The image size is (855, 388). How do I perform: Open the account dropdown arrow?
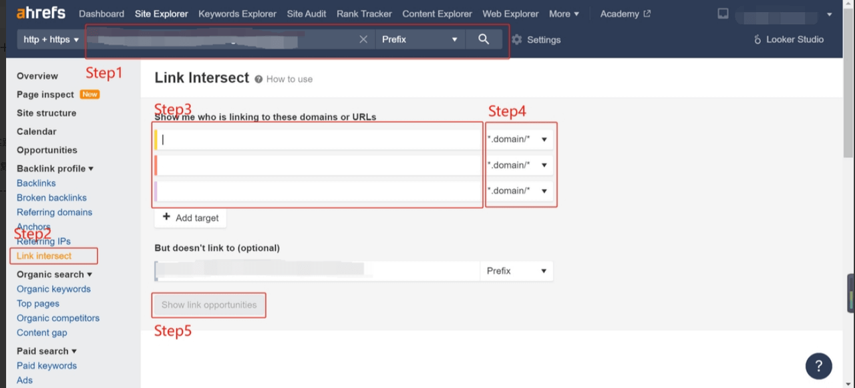[830, 14]
